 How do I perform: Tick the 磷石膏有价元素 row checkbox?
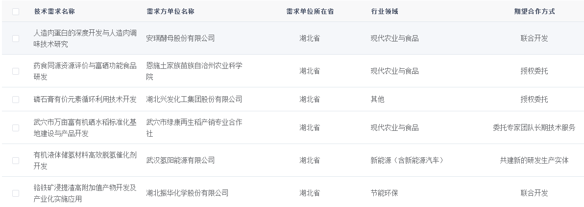(16, 99)
